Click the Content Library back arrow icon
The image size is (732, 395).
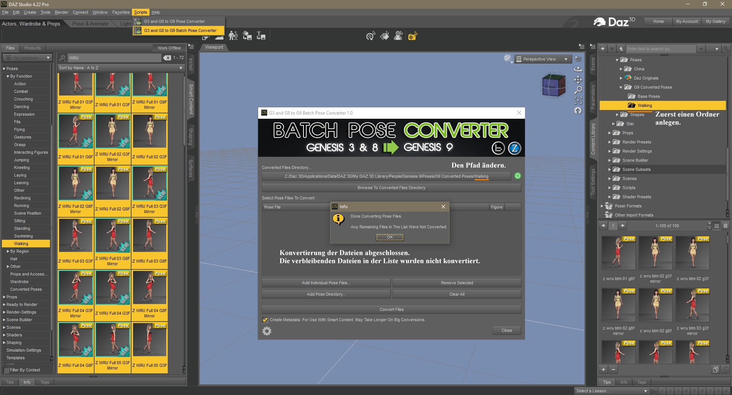[x=603, y=49]
